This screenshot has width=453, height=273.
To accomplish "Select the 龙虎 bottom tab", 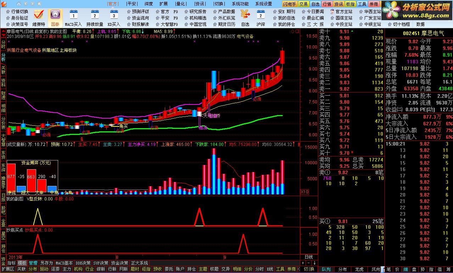I will click(x=359, y=269).
